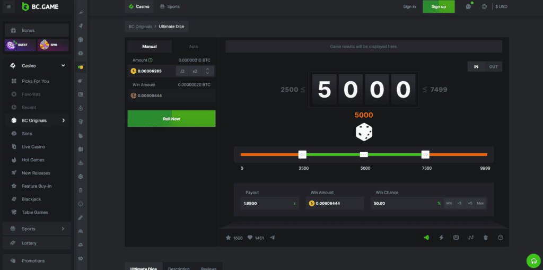Click the Roll Now button

coord(171,118)
